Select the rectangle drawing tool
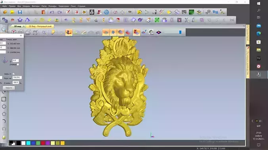 coord(4,99)
